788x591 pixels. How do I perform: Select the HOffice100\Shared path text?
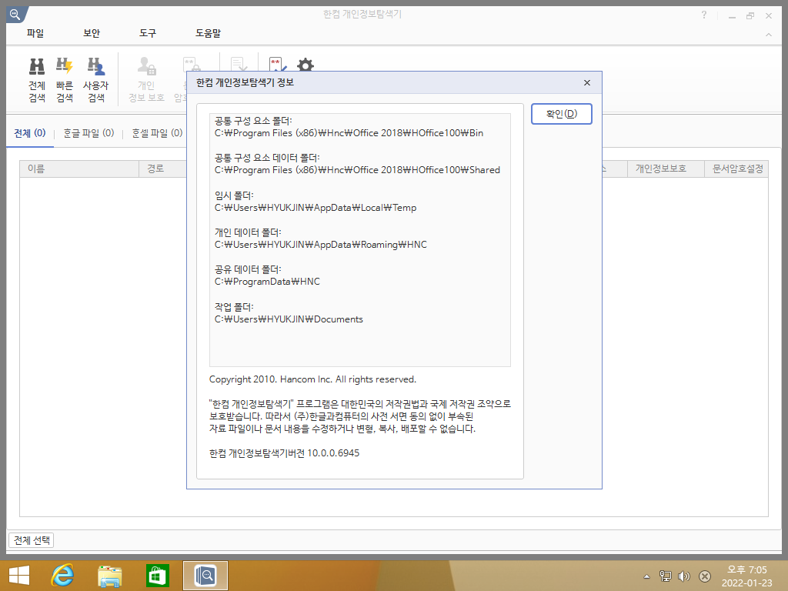click(x=357, y=170)
